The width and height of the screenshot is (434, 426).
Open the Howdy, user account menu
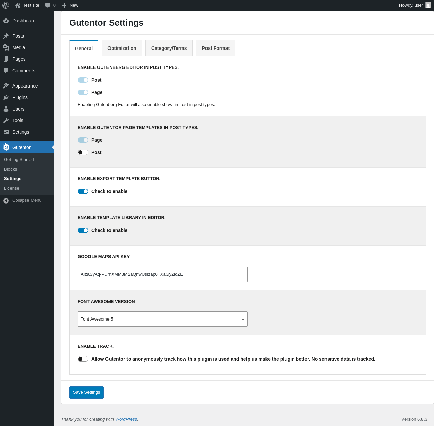(x=414, y=5)
